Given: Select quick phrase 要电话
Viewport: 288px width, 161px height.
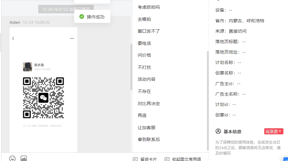Looking at the screenshot, I should coord(144,43).
